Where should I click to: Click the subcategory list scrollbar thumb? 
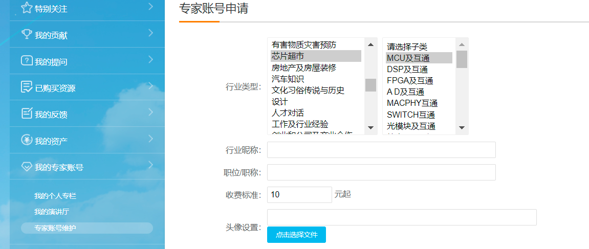(462, 59)
